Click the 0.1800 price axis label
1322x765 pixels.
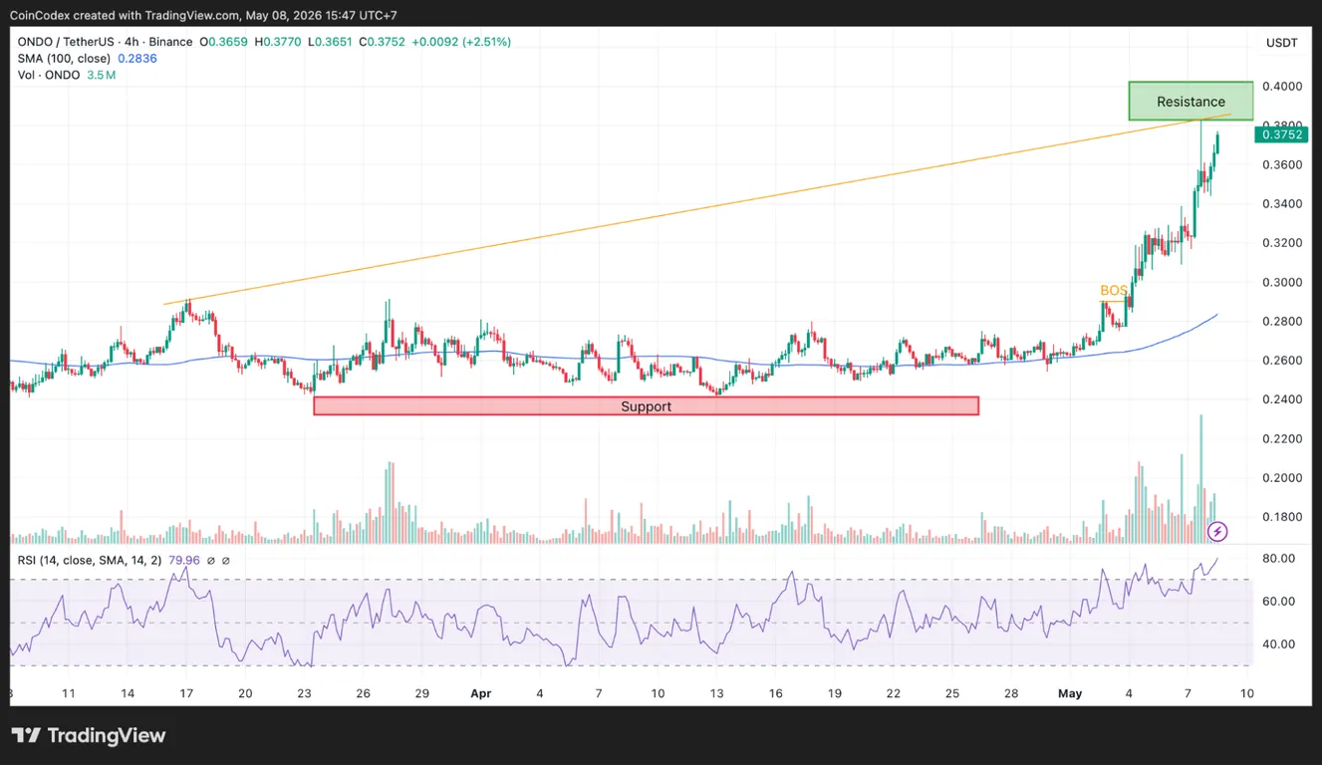pyautogui.click(x=1280, y=517)
